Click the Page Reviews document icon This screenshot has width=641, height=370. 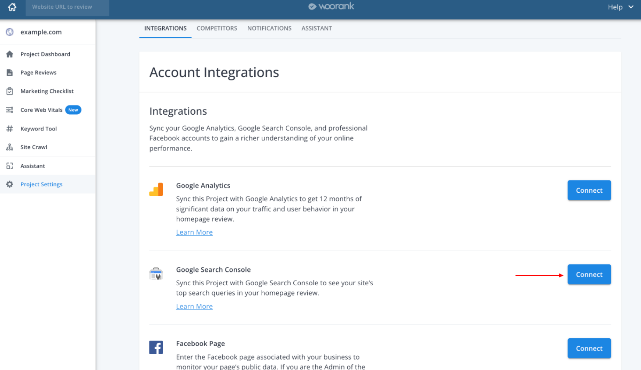pyautogui.click(x=10, y=72)
